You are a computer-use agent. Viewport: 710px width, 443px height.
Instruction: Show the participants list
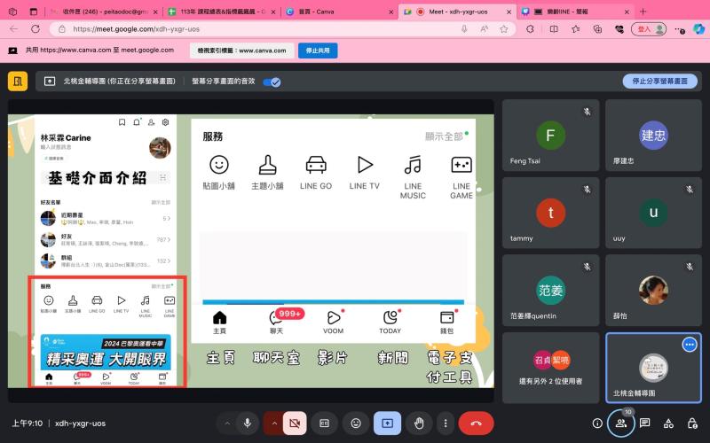click(621, 424)
